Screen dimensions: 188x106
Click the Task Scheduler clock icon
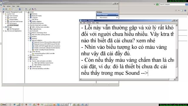point(8,16)
